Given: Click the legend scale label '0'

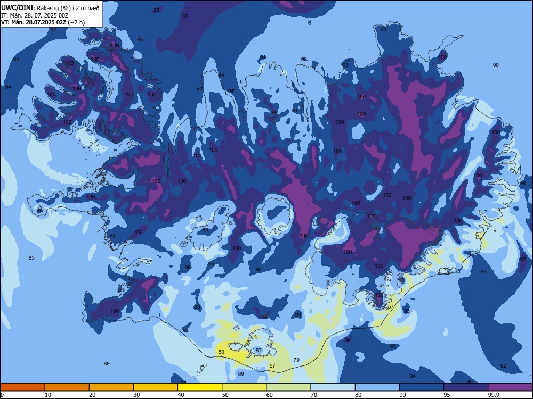Looking at the screenshot, I should [2, 395].
